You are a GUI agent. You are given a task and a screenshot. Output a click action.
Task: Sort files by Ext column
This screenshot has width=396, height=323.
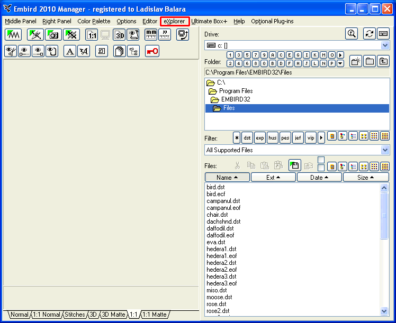click(x=273, y=178)
